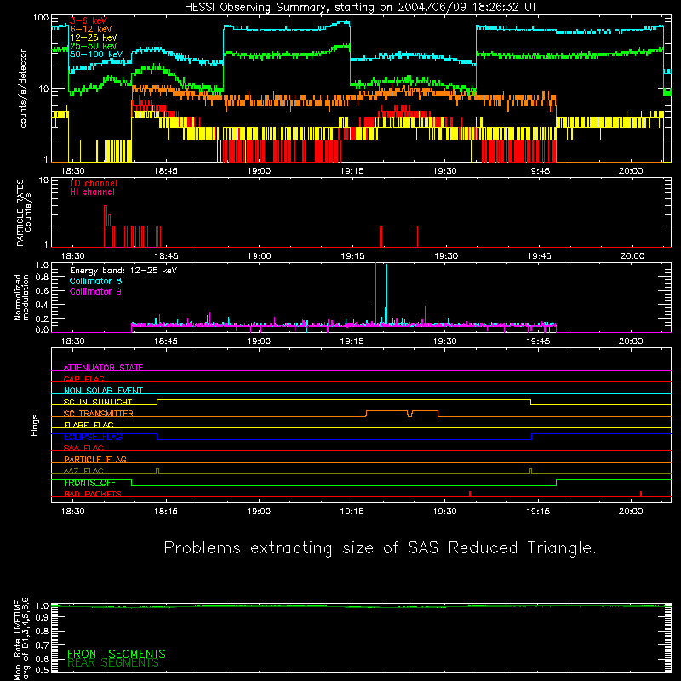Screen dimensions: 681x681
Task: Click the Normalized modulation axis label
Action: pos(21,297)
